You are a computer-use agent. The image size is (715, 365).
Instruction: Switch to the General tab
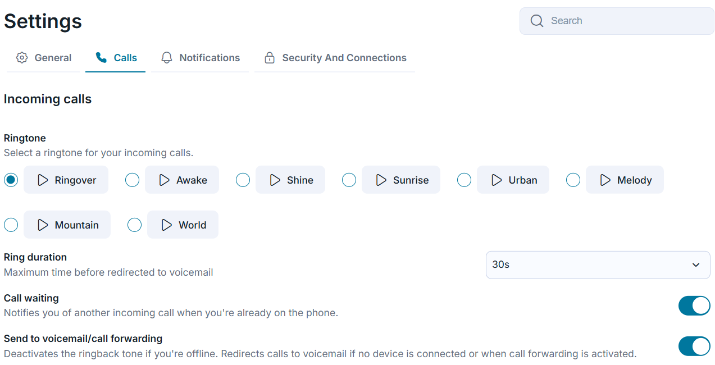point(43,58)
